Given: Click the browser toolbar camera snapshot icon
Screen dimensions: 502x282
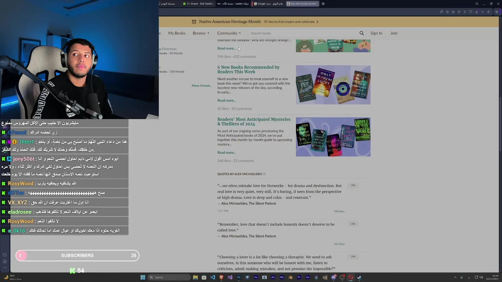Looking at the screenshot, I should click(x=453, y=12).
